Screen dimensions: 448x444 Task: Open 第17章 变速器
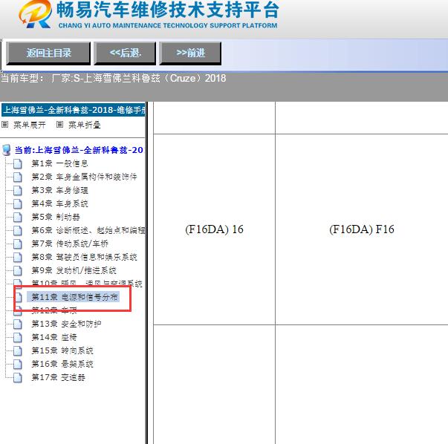58,378
